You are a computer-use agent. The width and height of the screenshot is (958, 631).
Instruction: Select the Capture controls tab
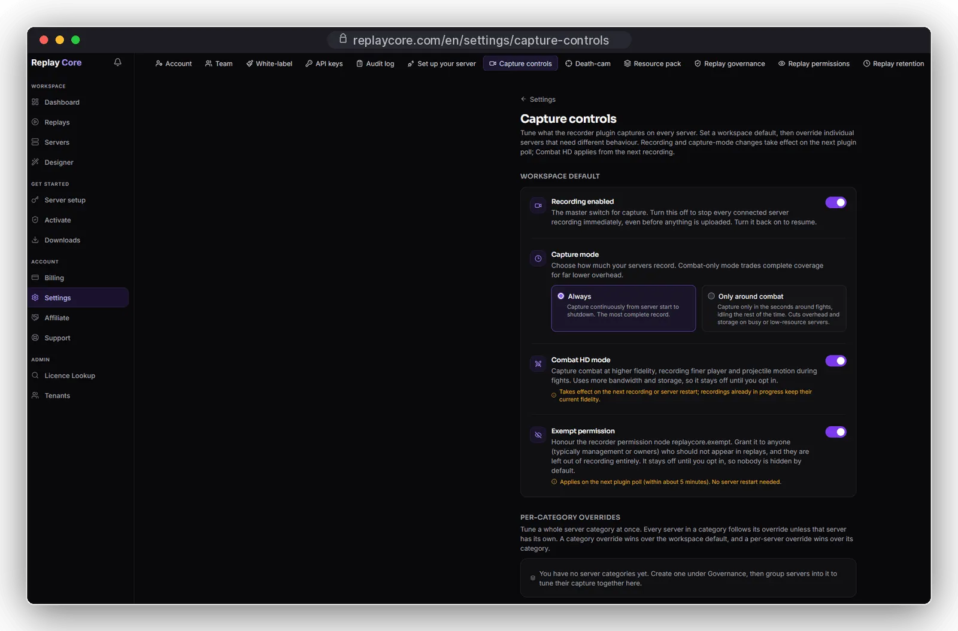(520, 63)
